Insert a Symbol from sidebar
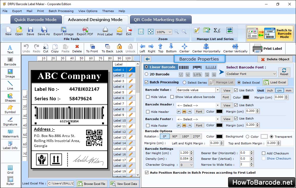 click(10, 110)
